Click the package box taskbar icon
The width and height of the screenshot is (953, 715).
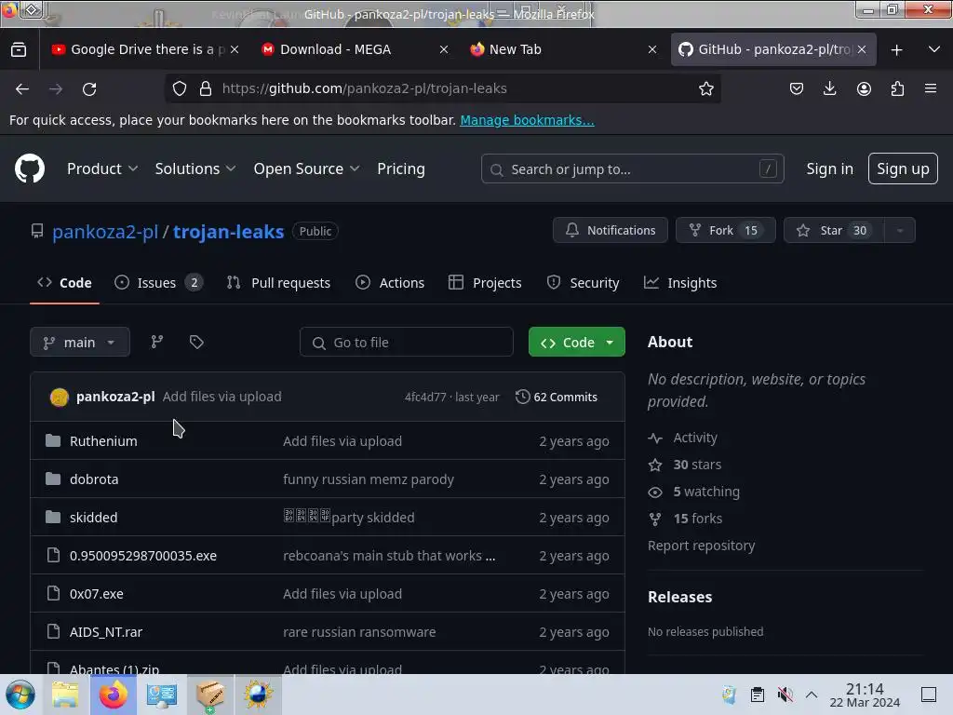tap(209, 695)
